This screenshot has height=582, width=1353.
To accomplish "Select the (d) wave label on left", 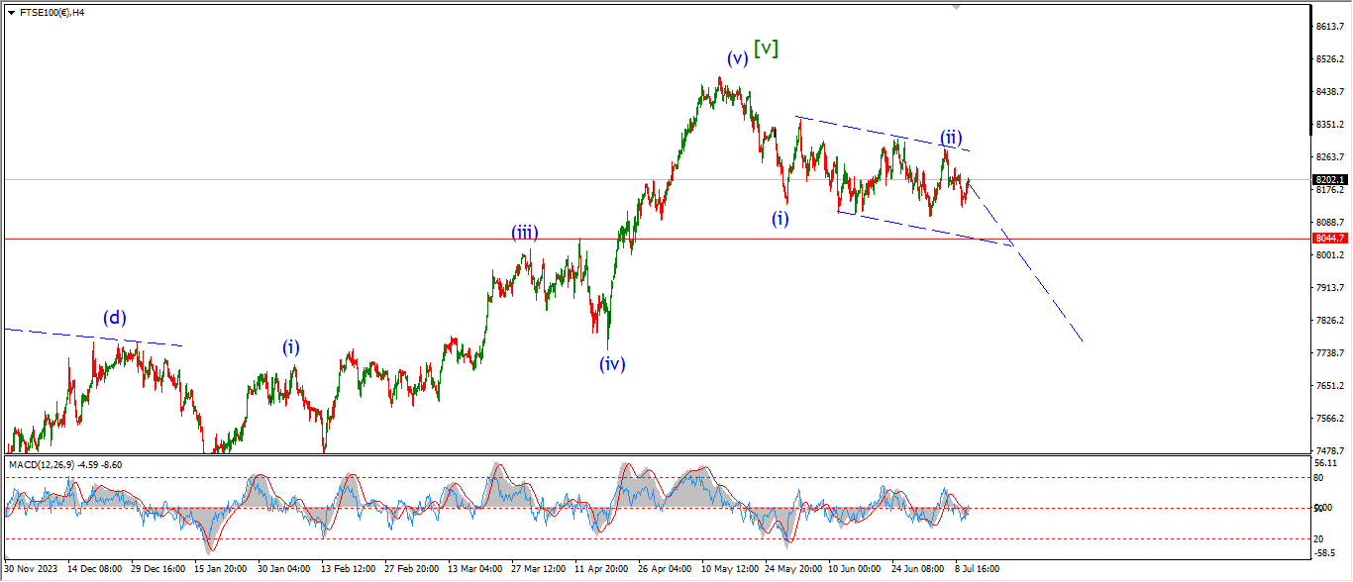I will [x=115, y=318].
